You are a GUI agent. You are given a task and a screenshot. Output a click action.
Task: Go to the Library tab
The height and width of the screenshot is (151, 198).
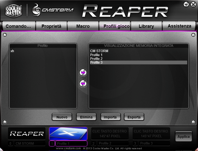click(146, 26)
